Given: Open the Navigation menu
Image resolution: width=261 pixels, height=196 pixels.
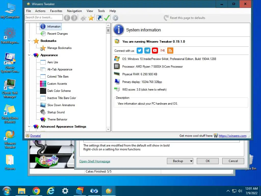Looking at the screenshot, I should 74,11.
